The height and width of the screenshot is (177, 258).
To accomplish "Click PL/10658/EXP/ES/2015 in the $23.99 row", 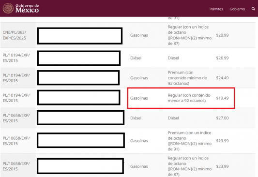I will coord(16,166).
